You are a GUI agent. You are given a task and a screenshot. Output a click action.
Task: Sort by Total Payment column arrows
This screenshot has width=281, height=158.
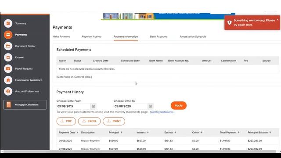coord(239,133)
